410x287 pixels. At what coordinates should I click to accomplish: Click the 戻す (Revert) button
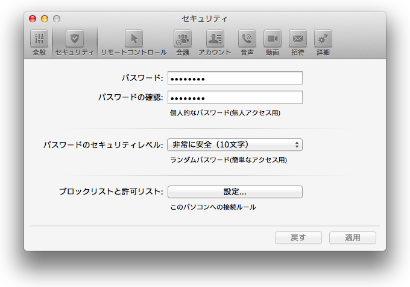tap(298, 237)
